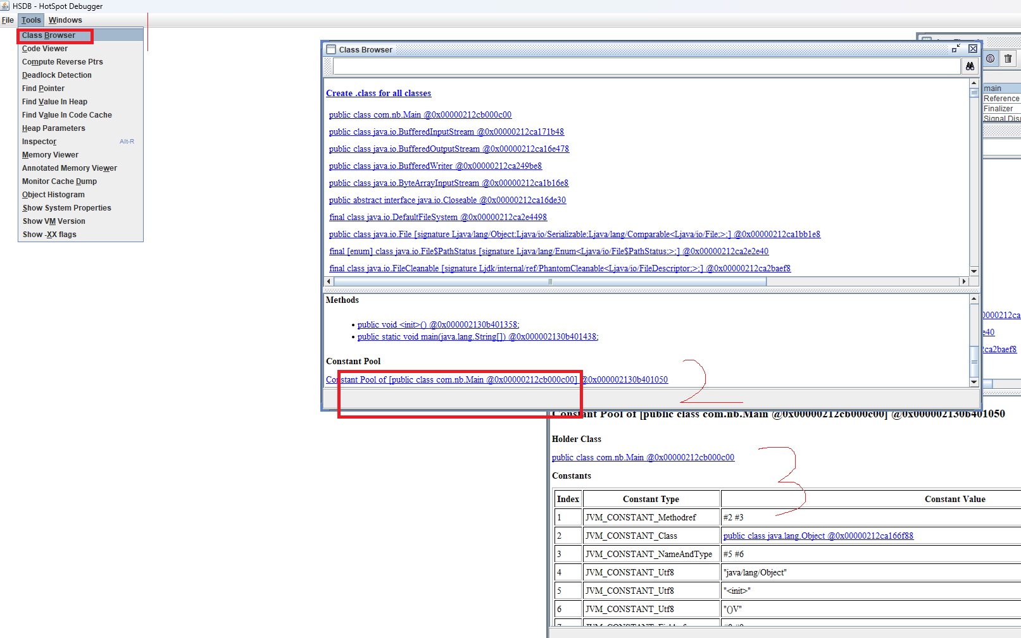
Task: Click the "java/lang/Object" constant value cell
Action: 872,572
